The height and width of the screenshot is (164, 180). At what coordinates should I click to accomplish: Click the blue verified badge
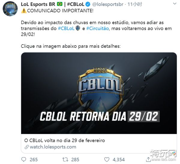88,5
